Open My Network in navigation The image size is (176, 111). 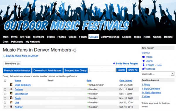(x=33, y=42)
